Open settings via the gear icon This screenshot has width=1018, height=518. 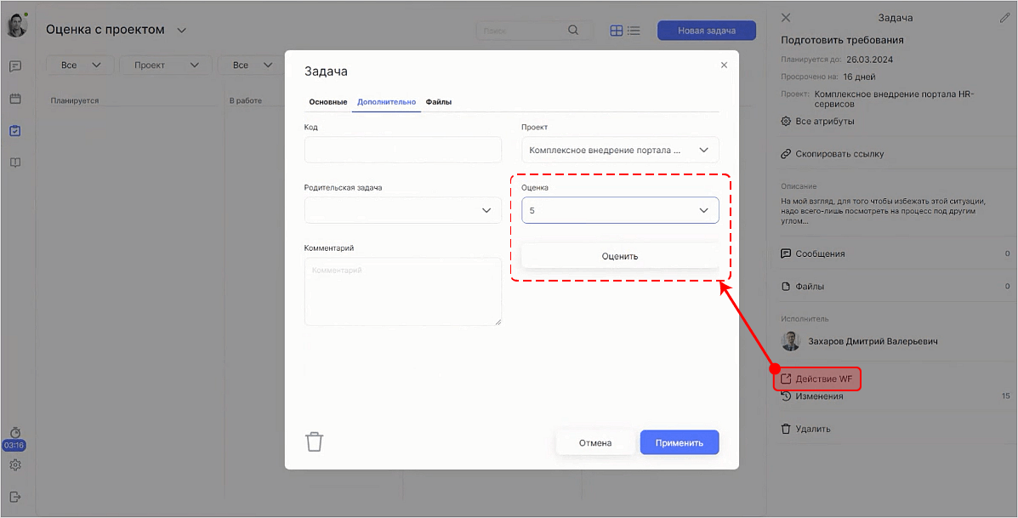[14, 464]
